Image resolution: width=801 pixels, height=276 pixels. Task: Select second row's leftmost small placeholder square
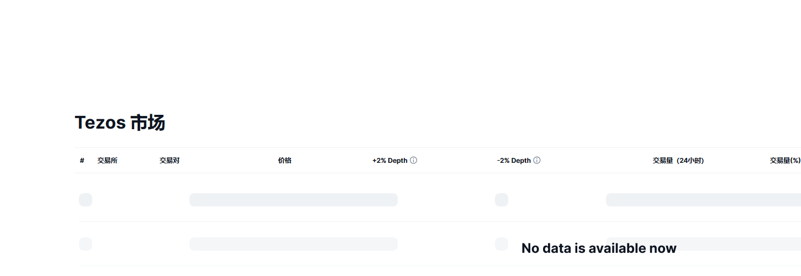click(86, 244)
